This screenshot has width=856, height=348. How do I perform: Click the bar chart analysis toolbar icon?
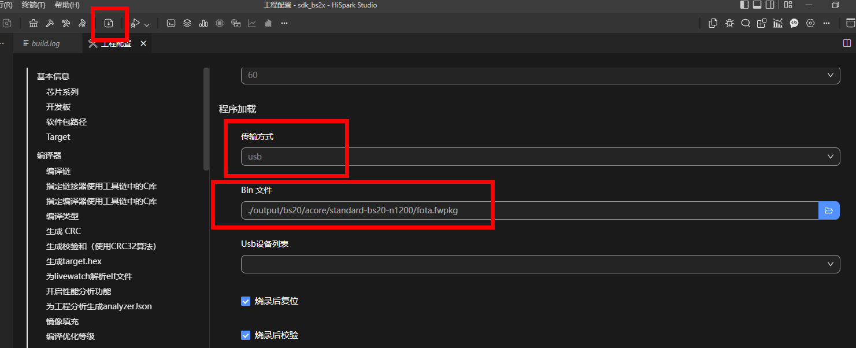(203, 24)
